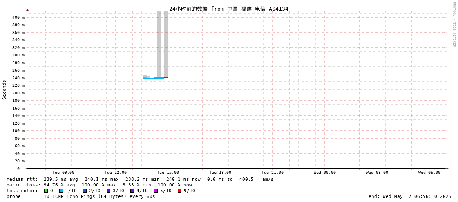
Task: Click the 'median rtt:' row label
Action: pos(22,179)
